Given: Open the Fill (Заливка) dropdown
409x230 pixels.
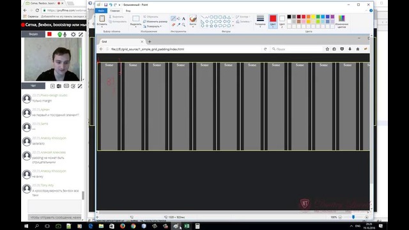Looking at the screenshot, I should (x=243, y=22).
